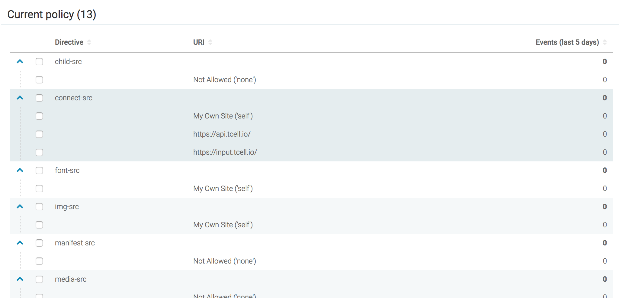Collapse the media-src directive chevron

[x=20, y=279]
